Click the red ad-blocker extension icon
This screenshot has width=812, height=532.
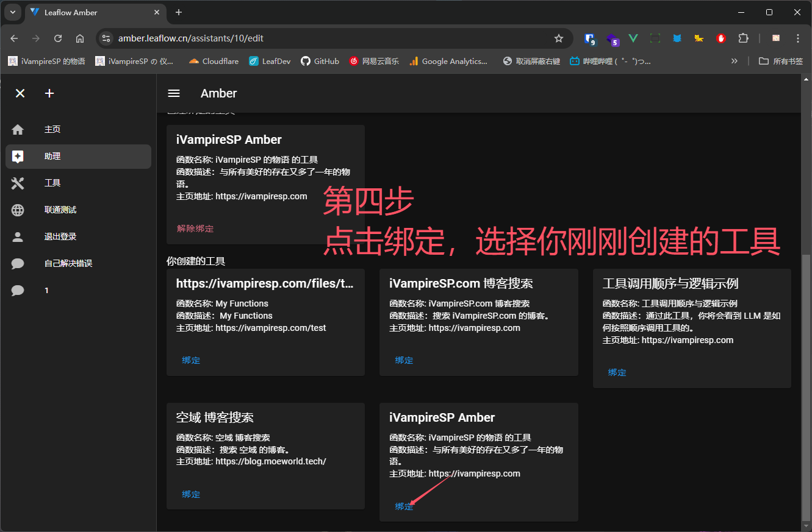tap(720, 38)
